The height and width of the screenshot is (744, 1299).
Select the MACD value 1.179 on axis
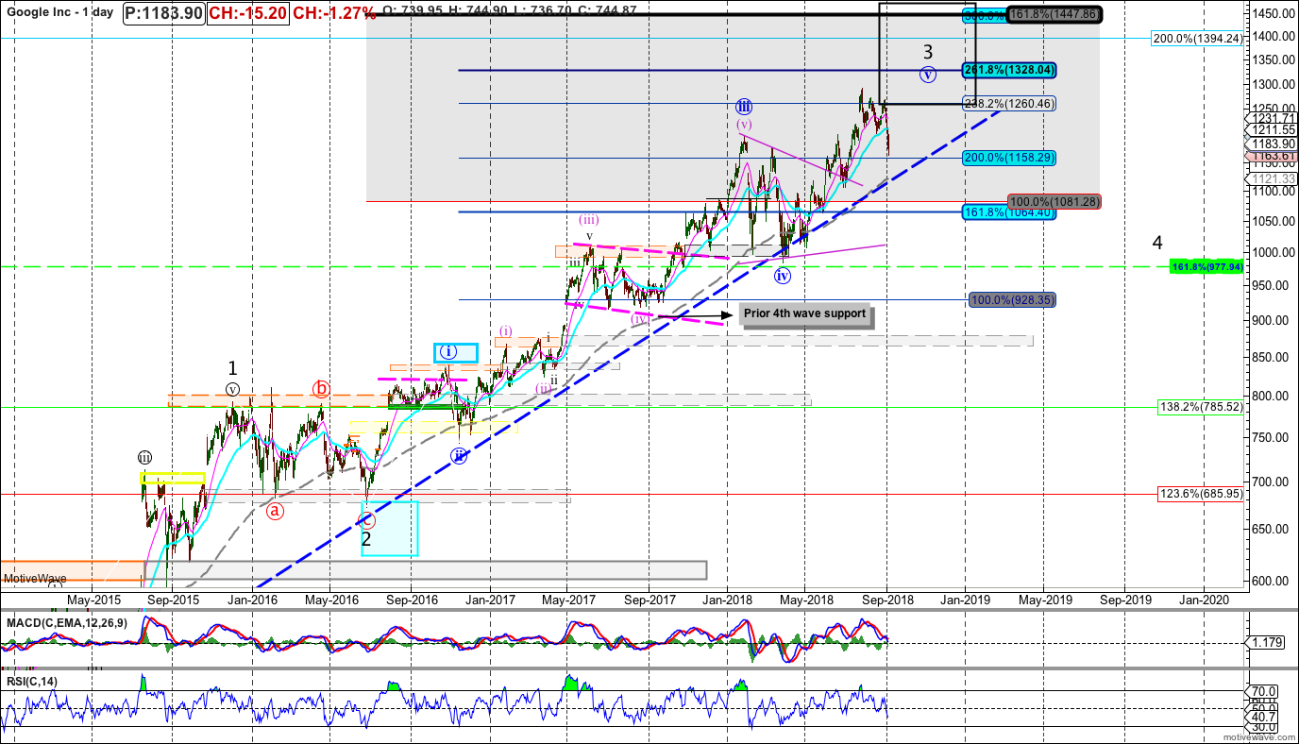point(1266,643)
